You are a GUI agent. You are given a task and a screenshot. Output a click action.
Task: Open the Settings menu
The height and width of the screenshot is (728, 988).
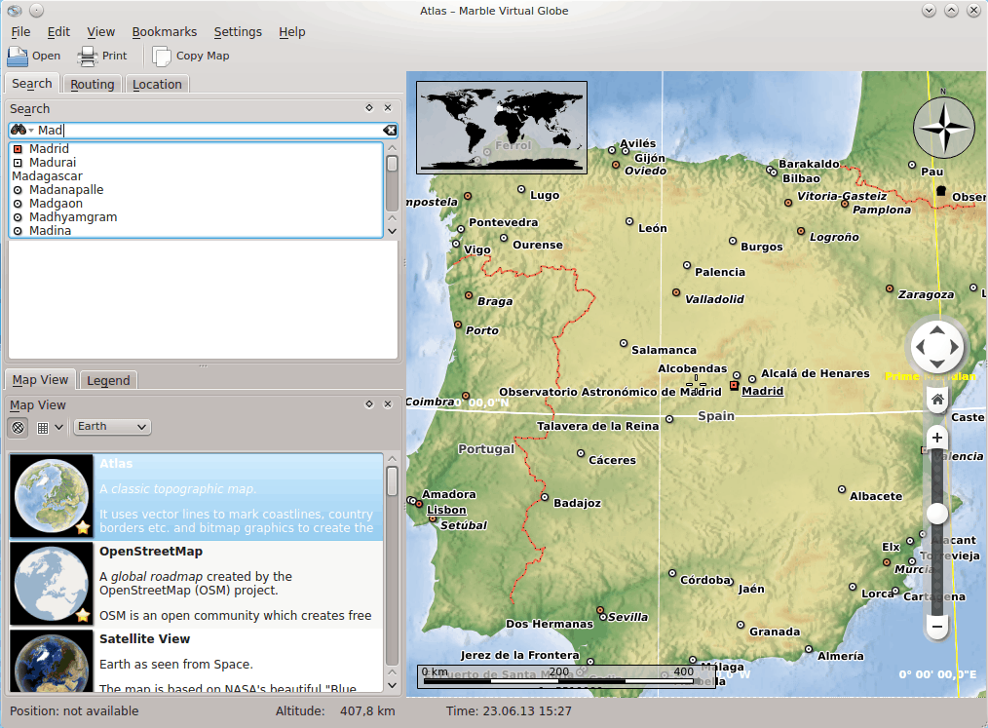[238, 32]
